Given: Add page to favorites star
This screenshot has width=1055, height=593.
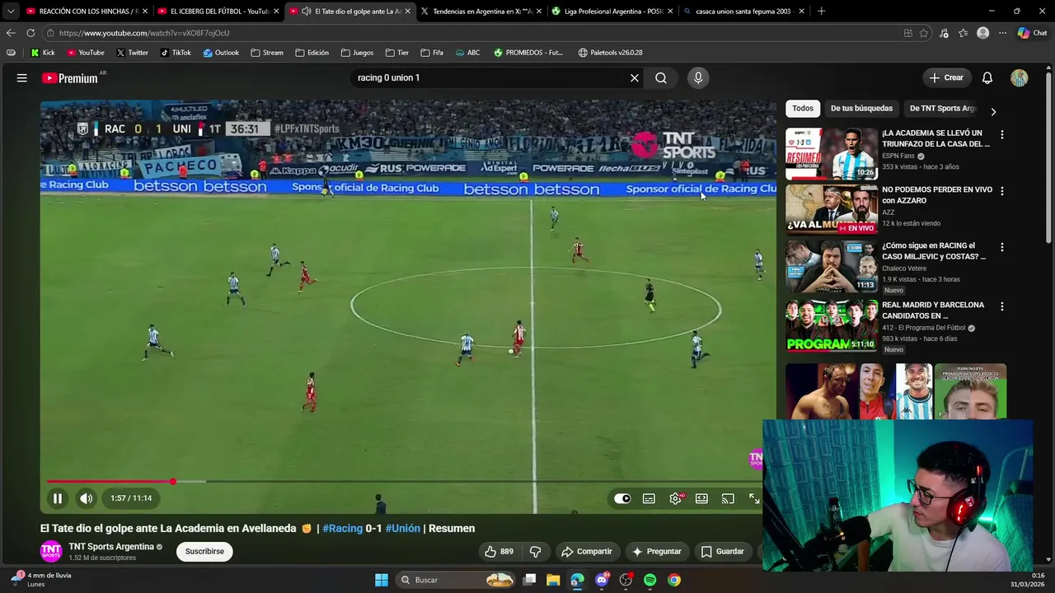Looking at the screenshot, I should click(924, 33).
